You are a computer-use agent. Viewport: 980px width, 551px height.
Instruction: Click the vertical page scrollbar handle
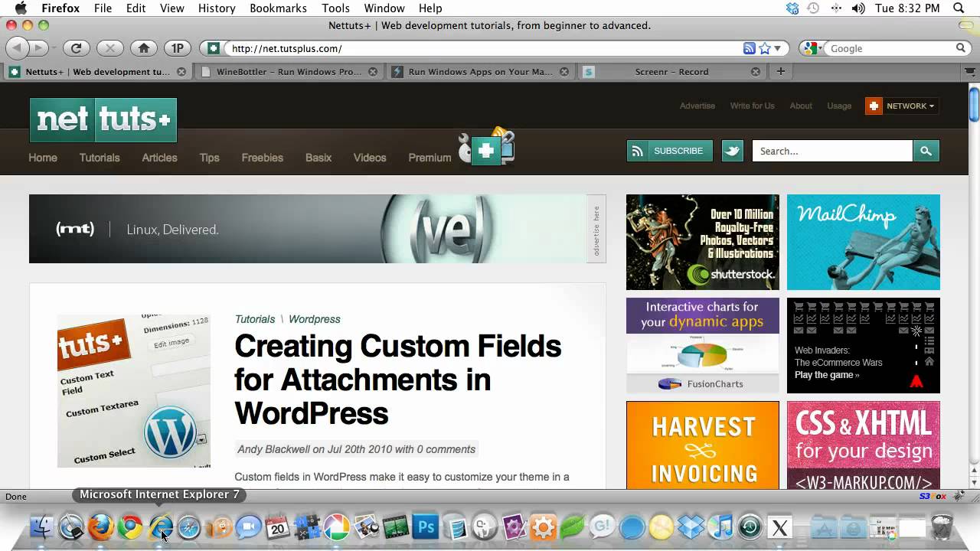pos(974,105)
